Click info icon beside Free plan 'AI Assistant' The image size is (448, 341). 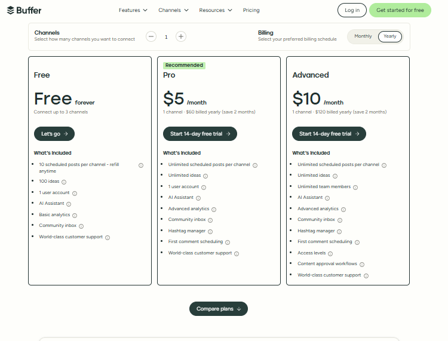pyautogui.click(x=69, y=204)
